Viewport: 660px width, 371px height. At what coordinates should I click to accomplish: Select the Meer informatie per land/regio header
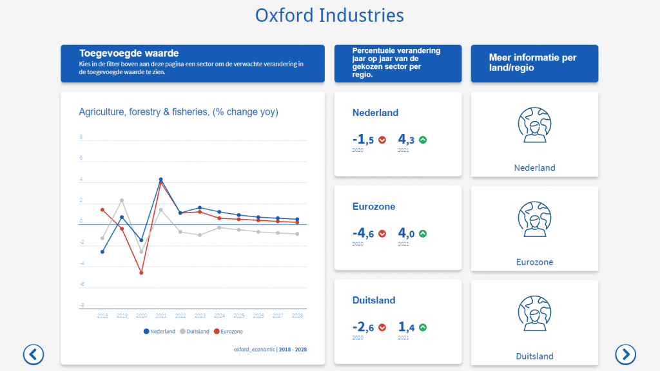click(x=534, y=63)
